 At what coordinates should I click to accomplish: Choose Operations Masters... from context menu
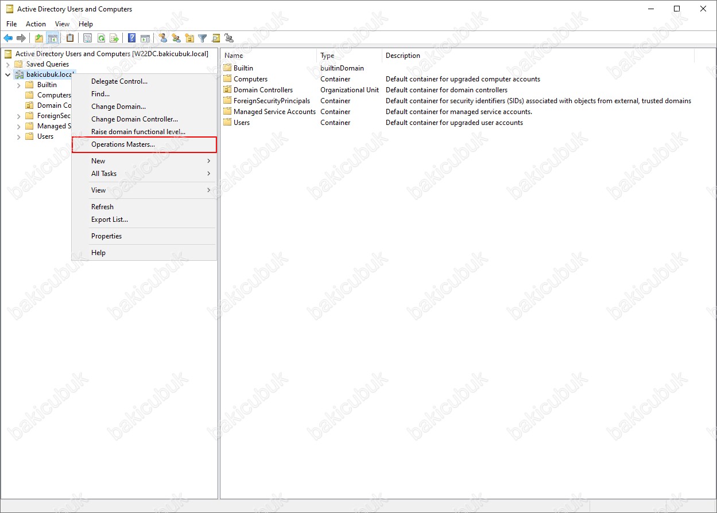click(x=144, y=144)
